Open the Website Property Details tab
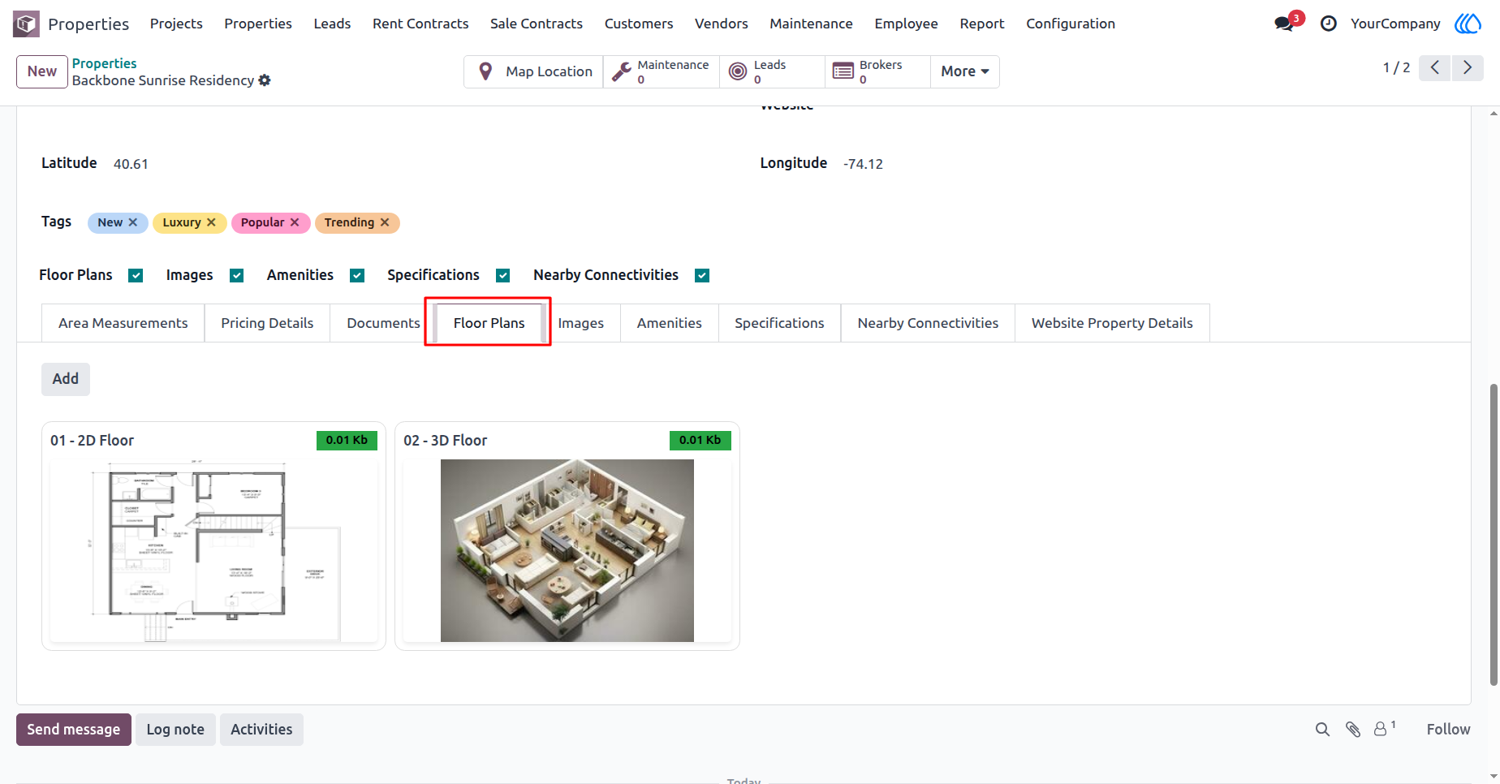The height and width of the screenshot is (784, 1500). click(x=1112, y=323)
